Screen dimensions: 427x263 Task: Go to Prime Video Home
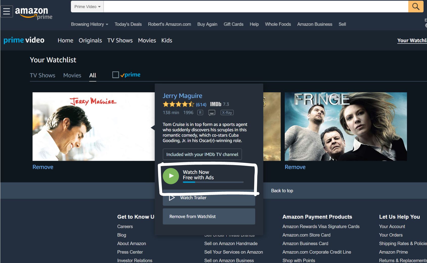pyautogui.click(x=65, y=40)
